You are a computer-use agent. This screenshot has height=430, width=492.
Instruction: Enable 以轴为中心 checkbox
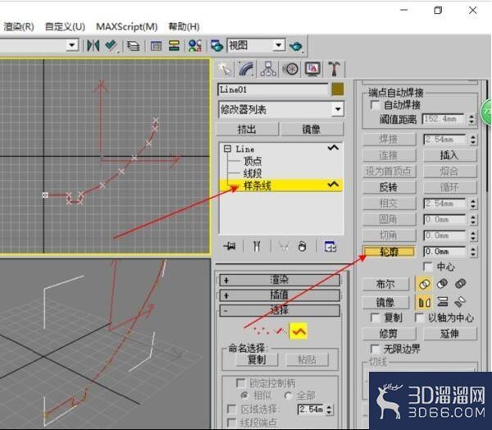pyautogui.click(x=420, y=318)
